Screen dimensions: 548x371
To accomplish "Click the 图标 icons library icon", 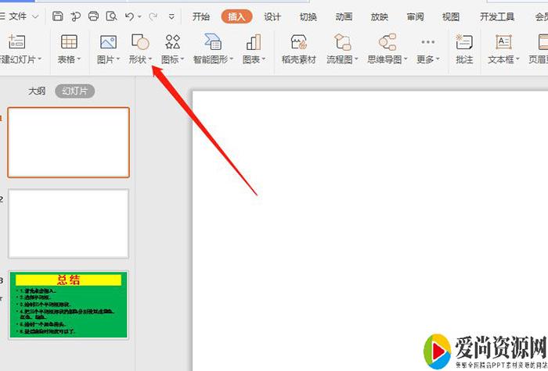I will 173,41.
